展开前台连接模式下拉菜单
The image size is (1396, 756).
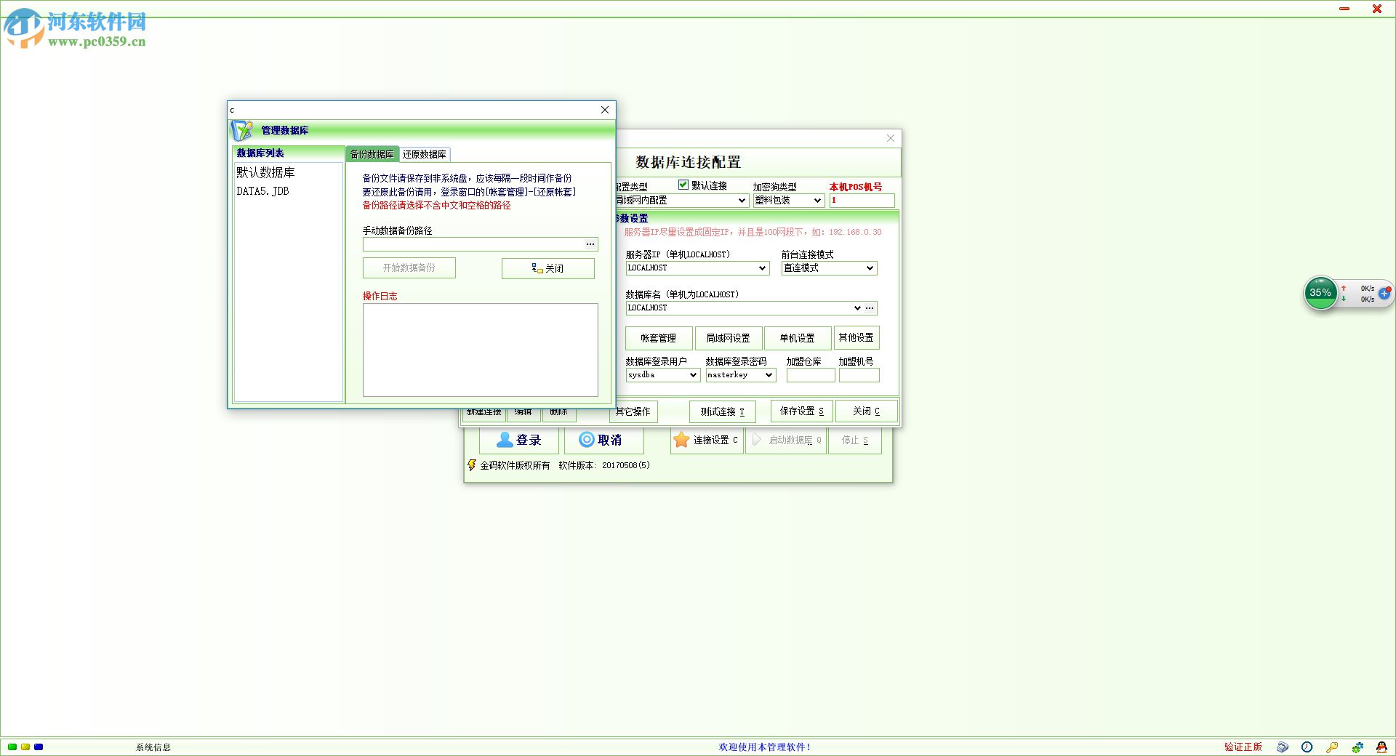(x=870, y=268)
